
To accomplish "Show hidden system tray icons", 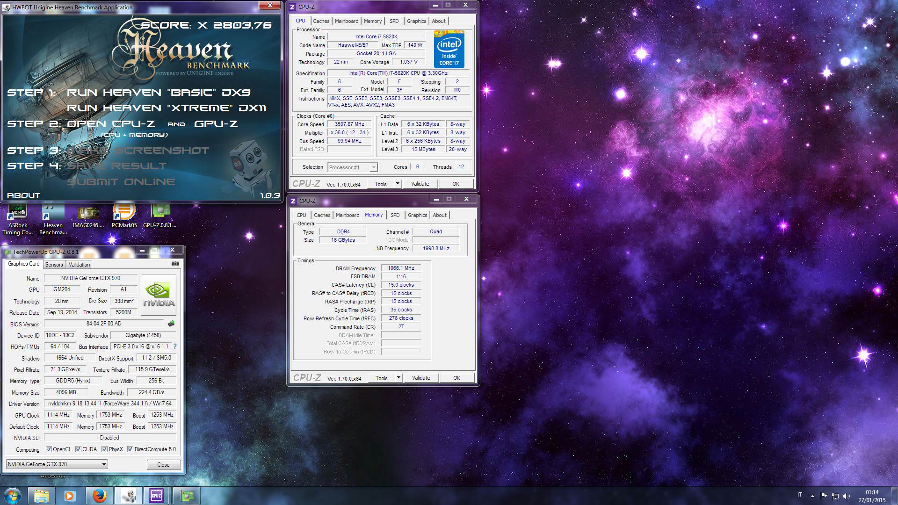I will coord(812,496).
